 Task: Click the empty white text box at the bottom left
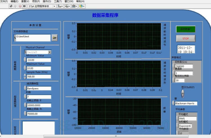[x=39, y=128]
